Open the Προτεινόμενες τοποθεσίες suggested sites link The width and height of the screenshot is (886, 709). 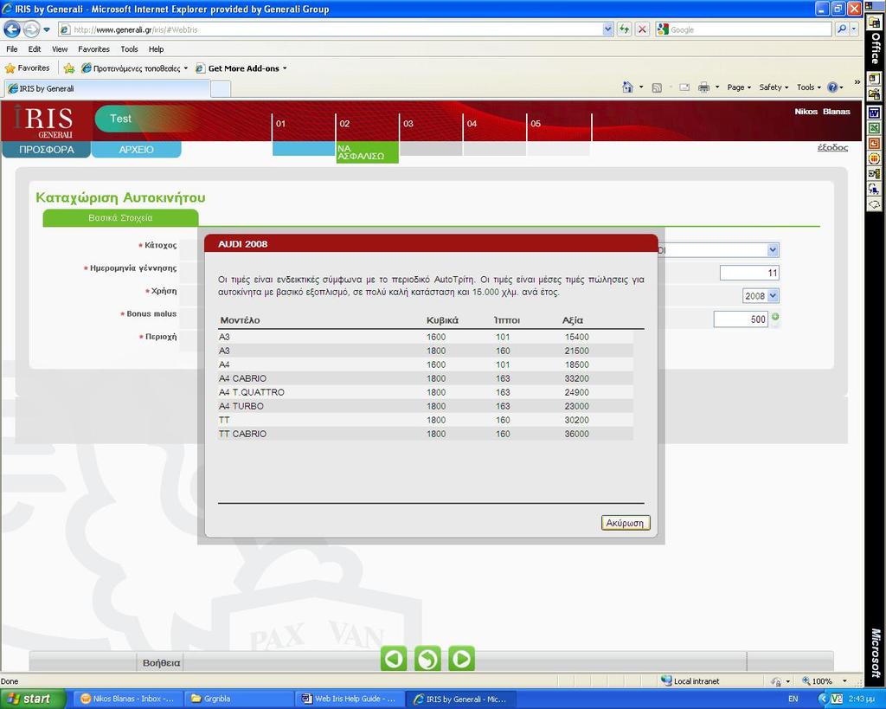134,68
